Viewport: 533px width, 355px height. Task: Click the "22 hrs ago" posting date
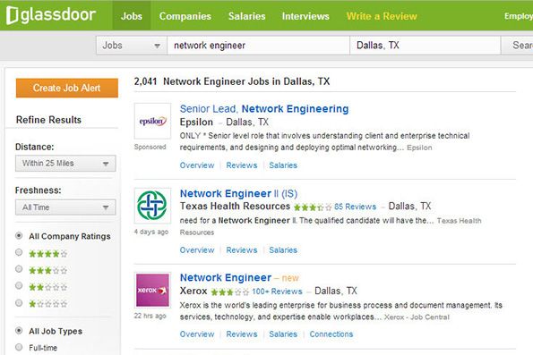150,316
